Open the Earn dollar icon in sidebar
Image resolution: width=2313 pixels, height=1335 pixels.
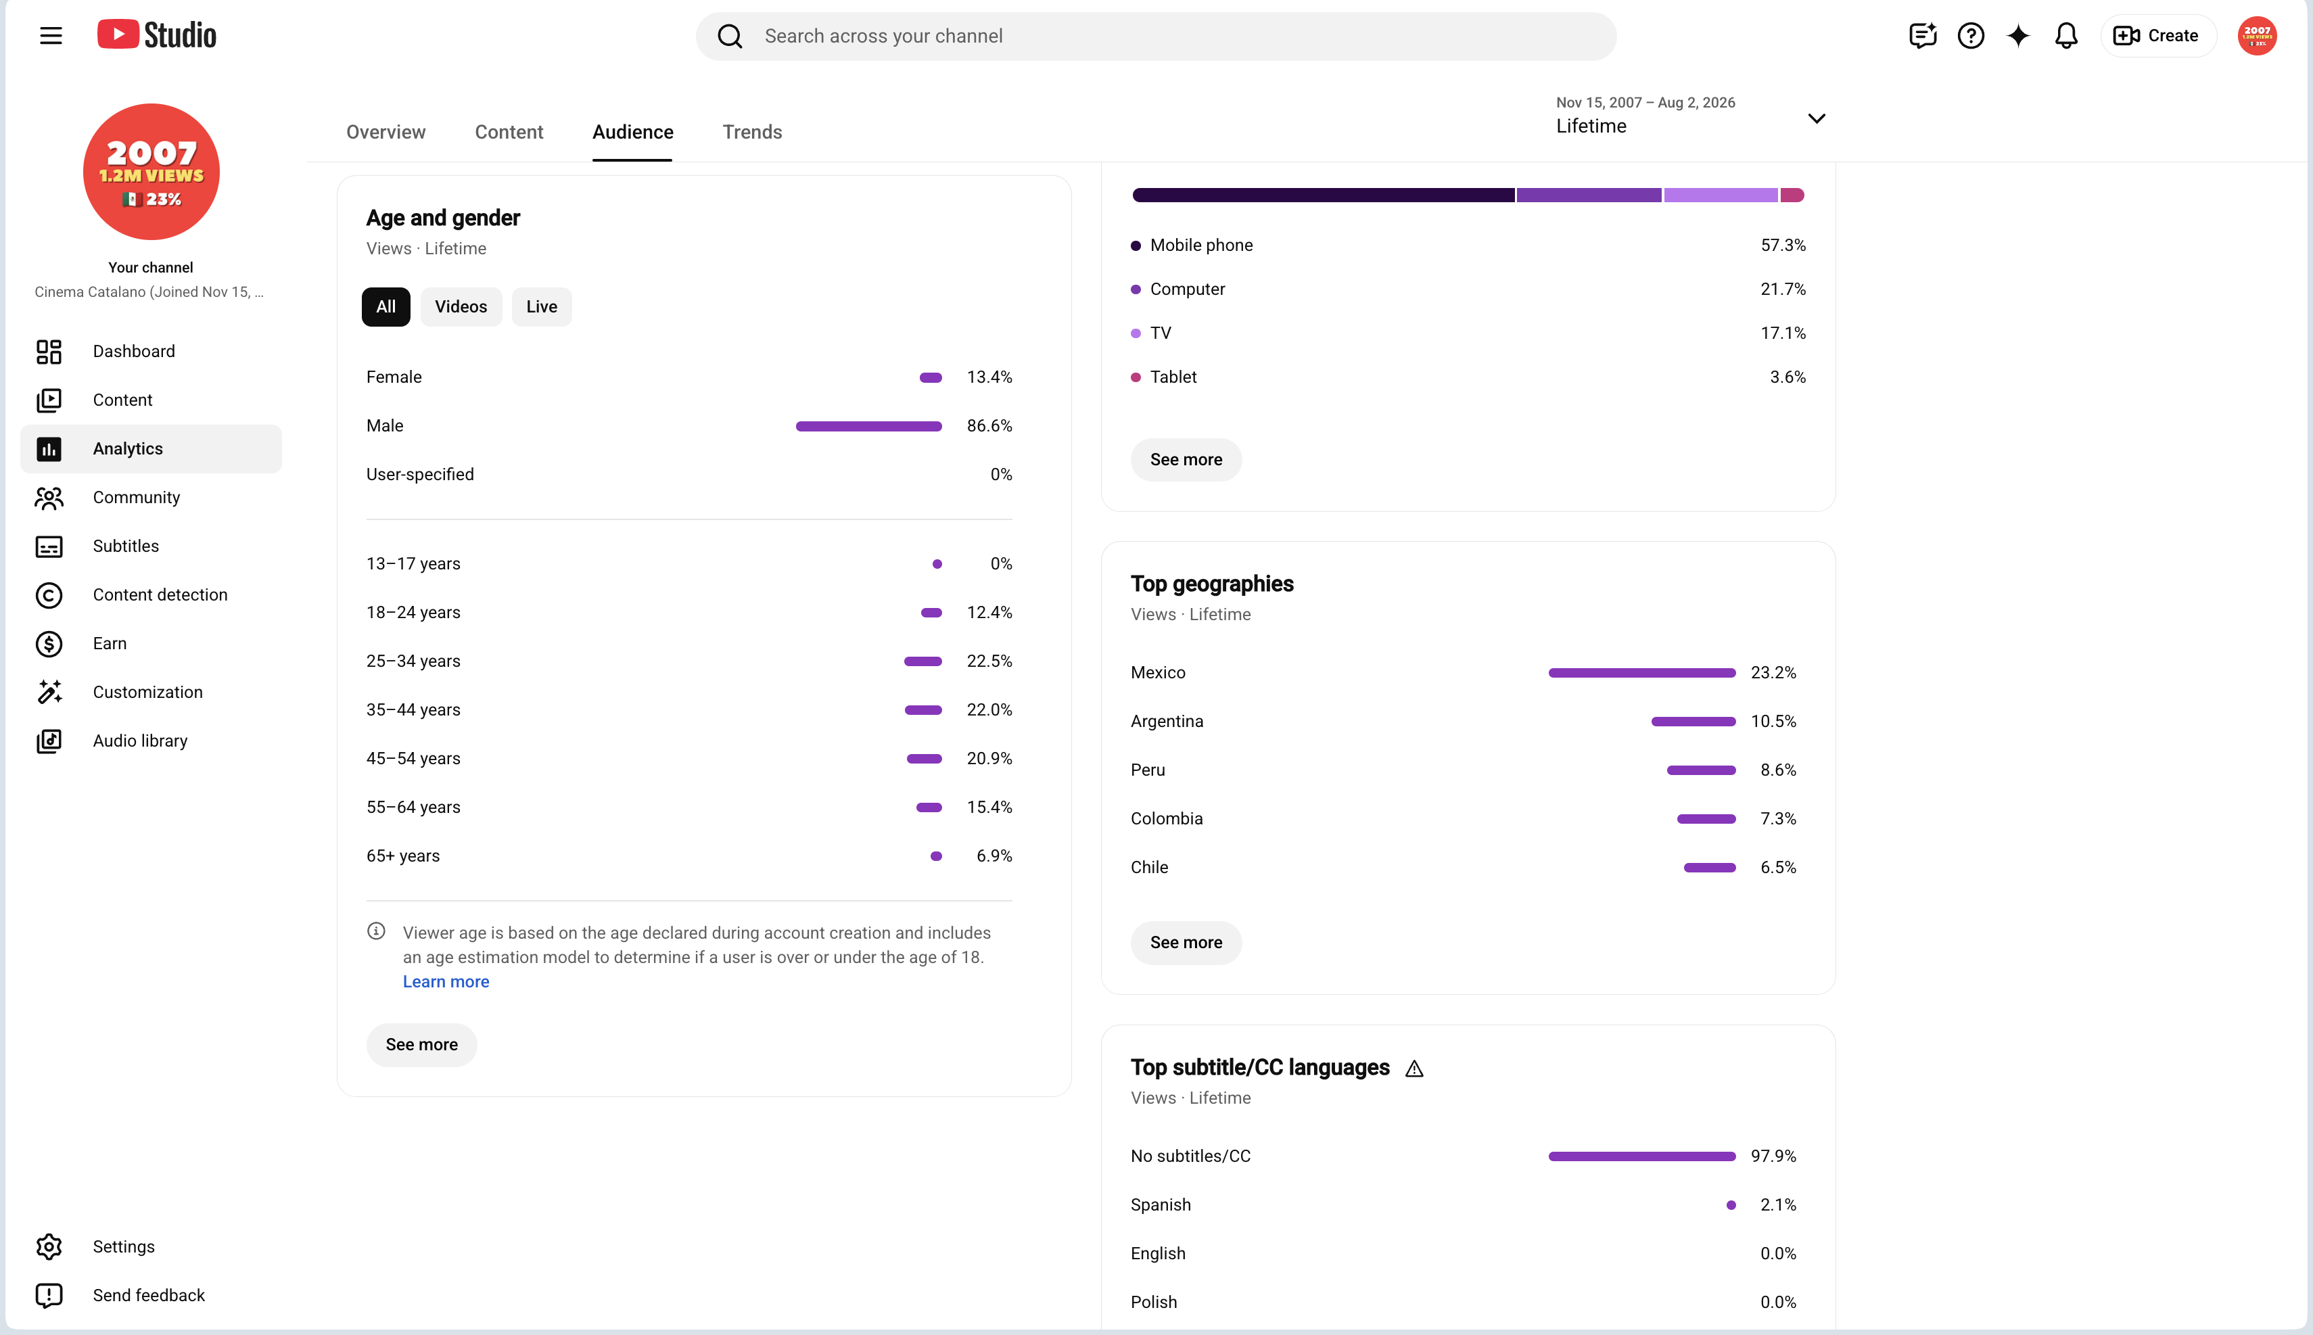(49, 644)
